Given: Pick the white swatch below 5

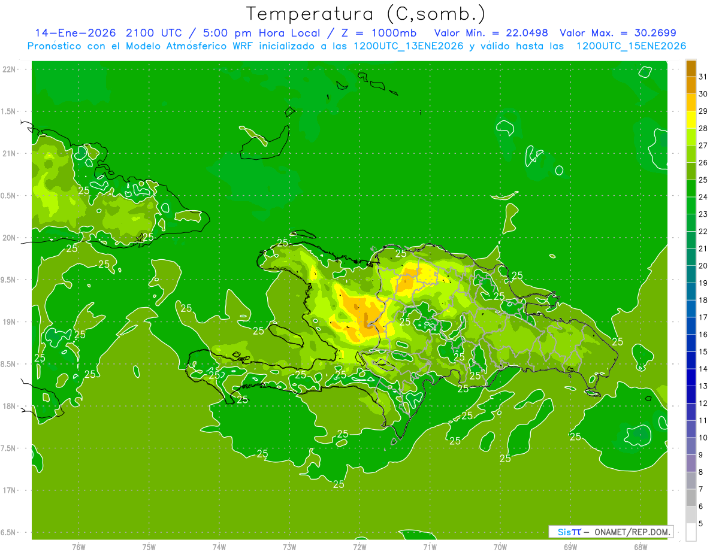Looking at the screenshot, I should [x=691, y=532].
